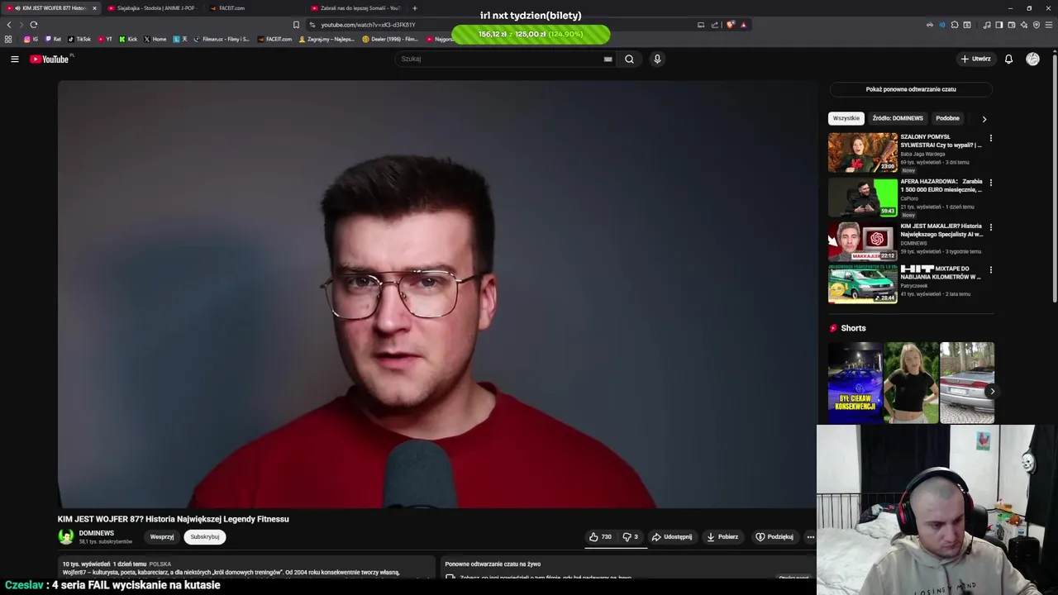The image size is (1058, 595).
Task: Click the video player to pause
Action: coord(436,293)
